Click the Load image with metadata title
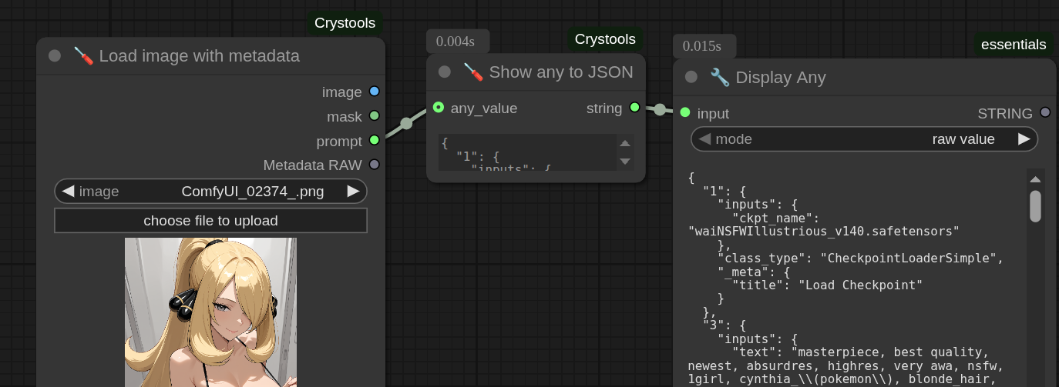 (200, 55)
